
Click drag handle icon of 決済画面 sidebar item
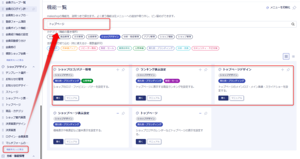3,130
